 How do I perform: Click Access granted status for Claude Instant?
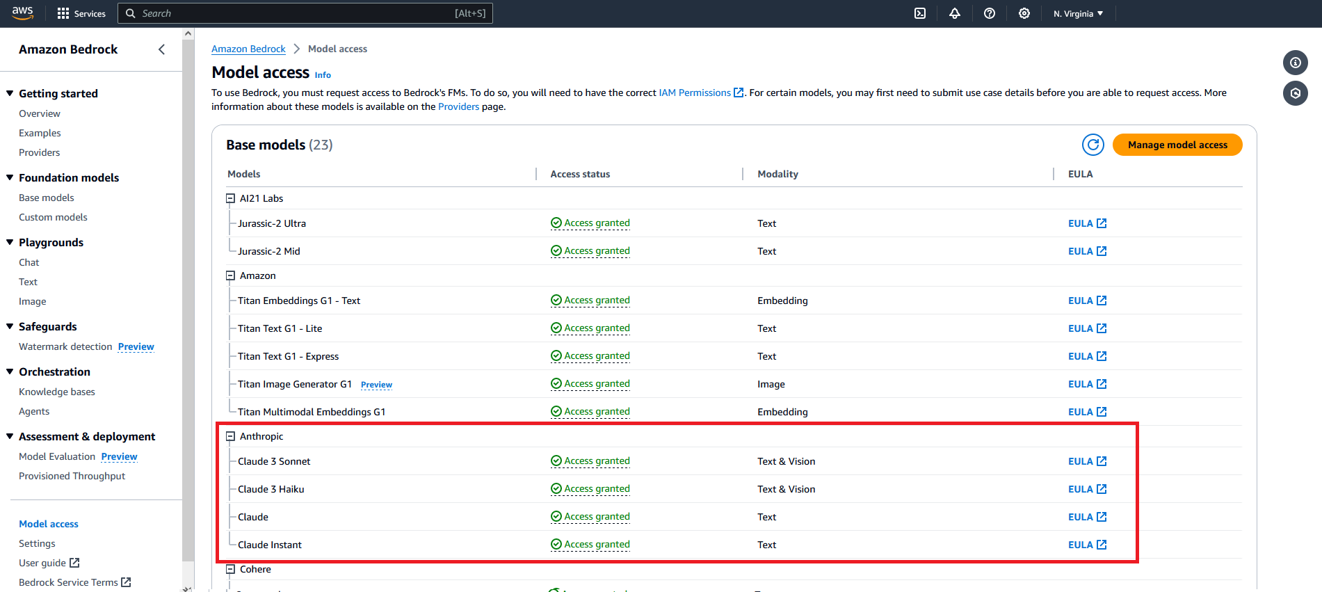pyautogui.click(x=590, y=545)
